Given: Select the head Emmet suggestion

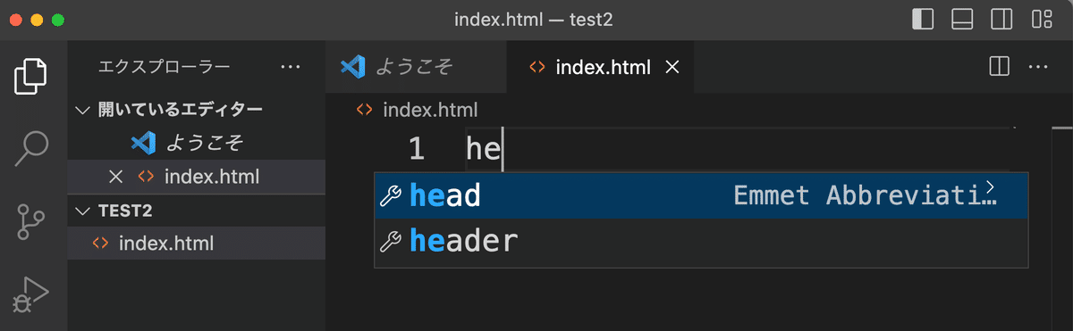Looking at the screenshot, I should [x=701, y=196].
